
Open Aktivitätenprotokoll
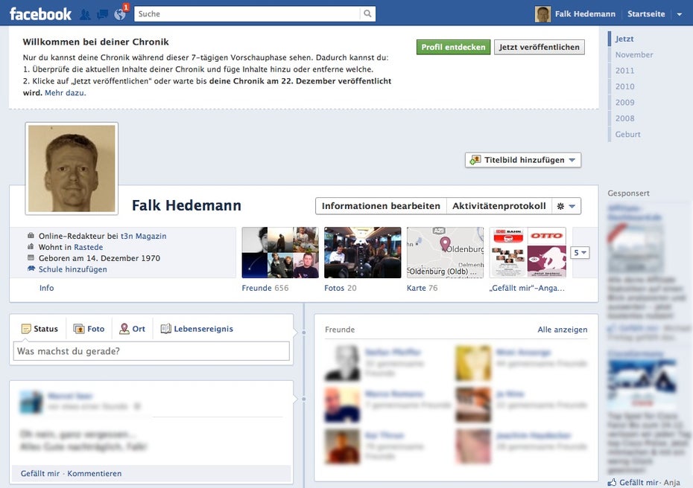499,206
